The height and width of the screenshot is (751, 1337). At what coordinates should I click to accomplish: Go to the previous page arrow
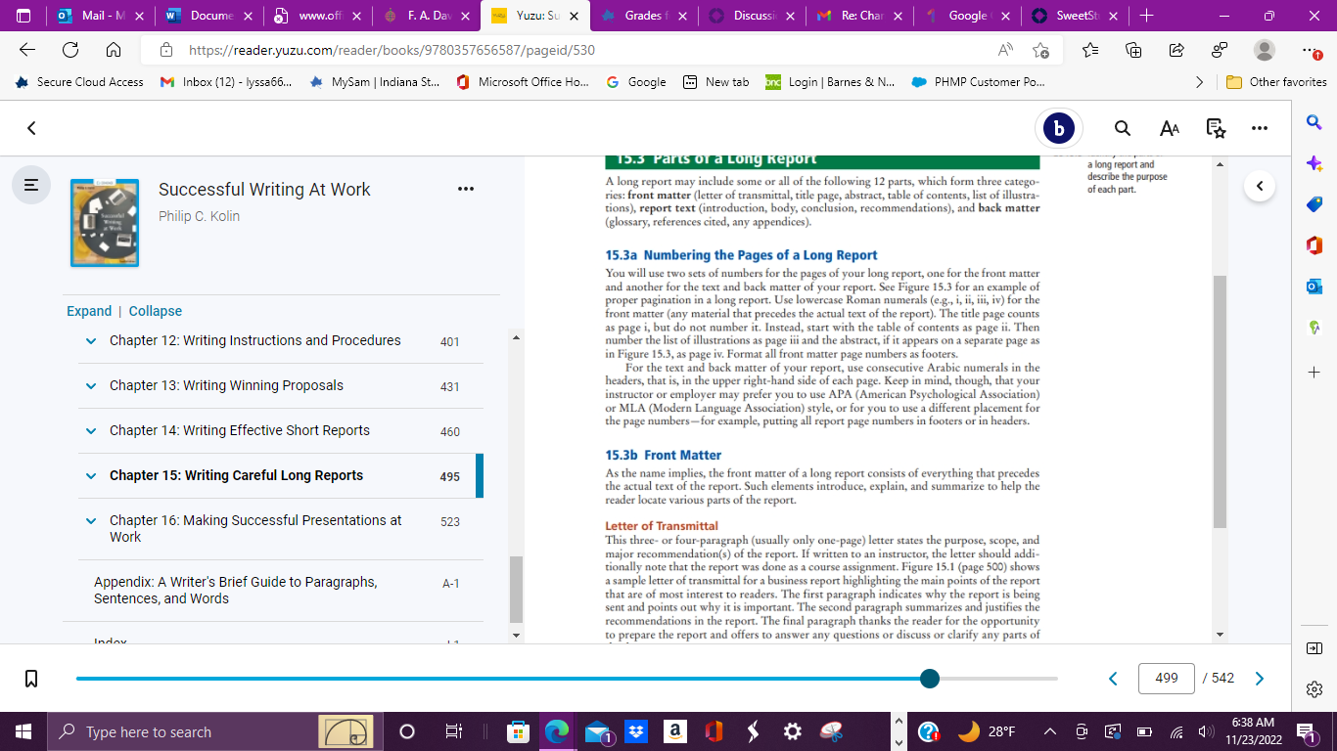point(1113,679)
